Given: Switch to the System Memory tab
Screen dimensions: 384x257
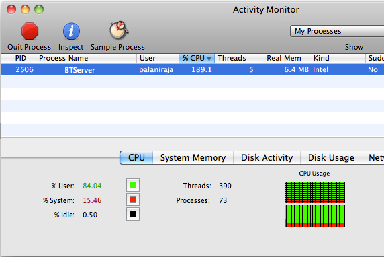Looking at the screenshot, I should 193,158.
